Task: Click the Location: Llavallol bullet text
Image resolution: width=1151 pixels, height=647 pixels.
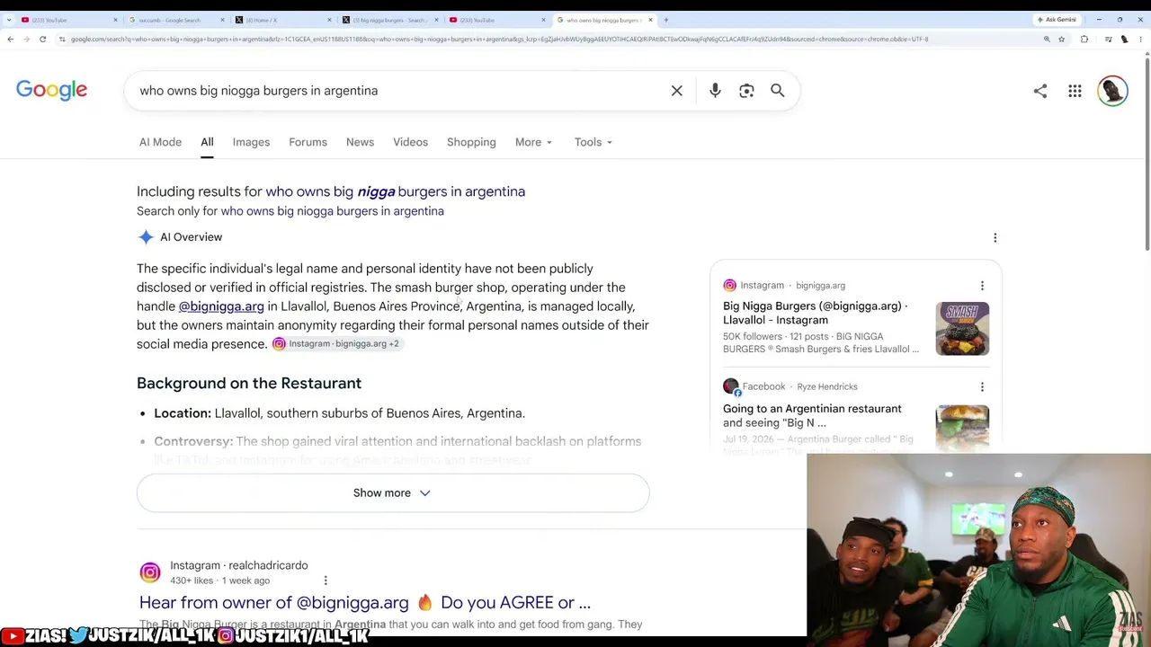Action: (339, 413)
